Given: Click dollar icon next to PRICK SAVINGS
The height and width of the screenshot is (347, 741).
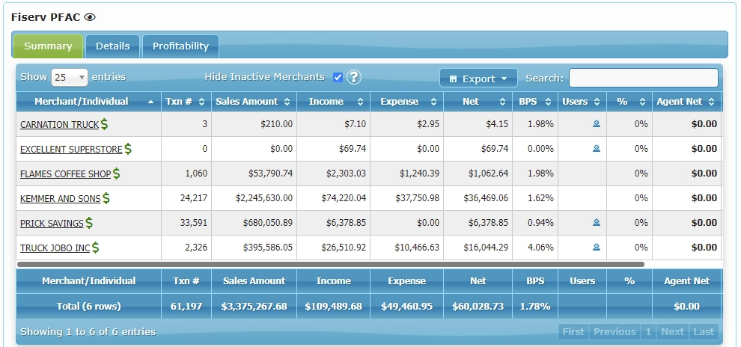Looking at the screenshot, I should coord(89,222).
